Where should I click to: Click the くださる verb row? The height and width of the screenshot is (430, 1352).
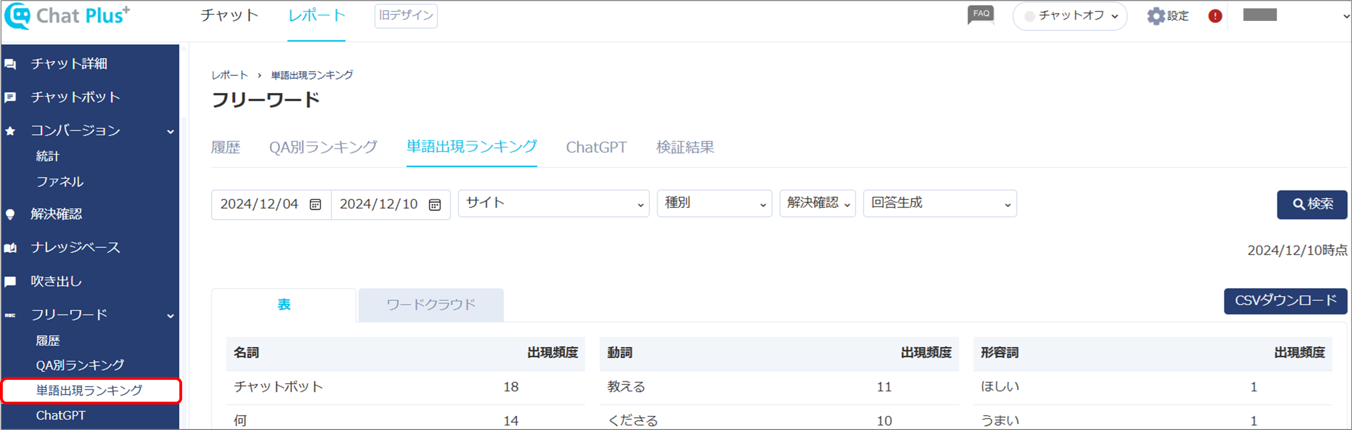point(779,418)
